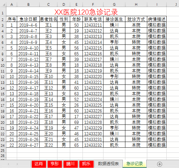Select phone cell 12433220
Image resolution: width=179 pixels, height=168 pixels.
93,76
